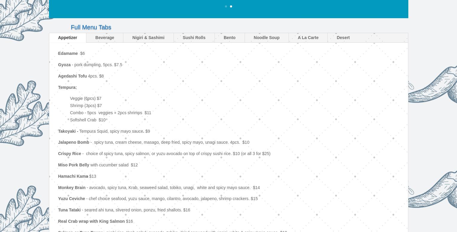Click the Jalapeno Bomb menu item
The height and width of the screenshot is (232, 457).
154,142
